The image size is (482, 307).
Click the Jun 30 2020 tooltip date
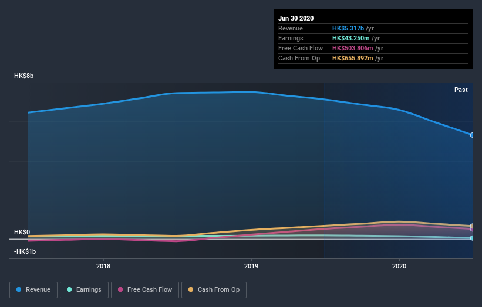[296, 18]
